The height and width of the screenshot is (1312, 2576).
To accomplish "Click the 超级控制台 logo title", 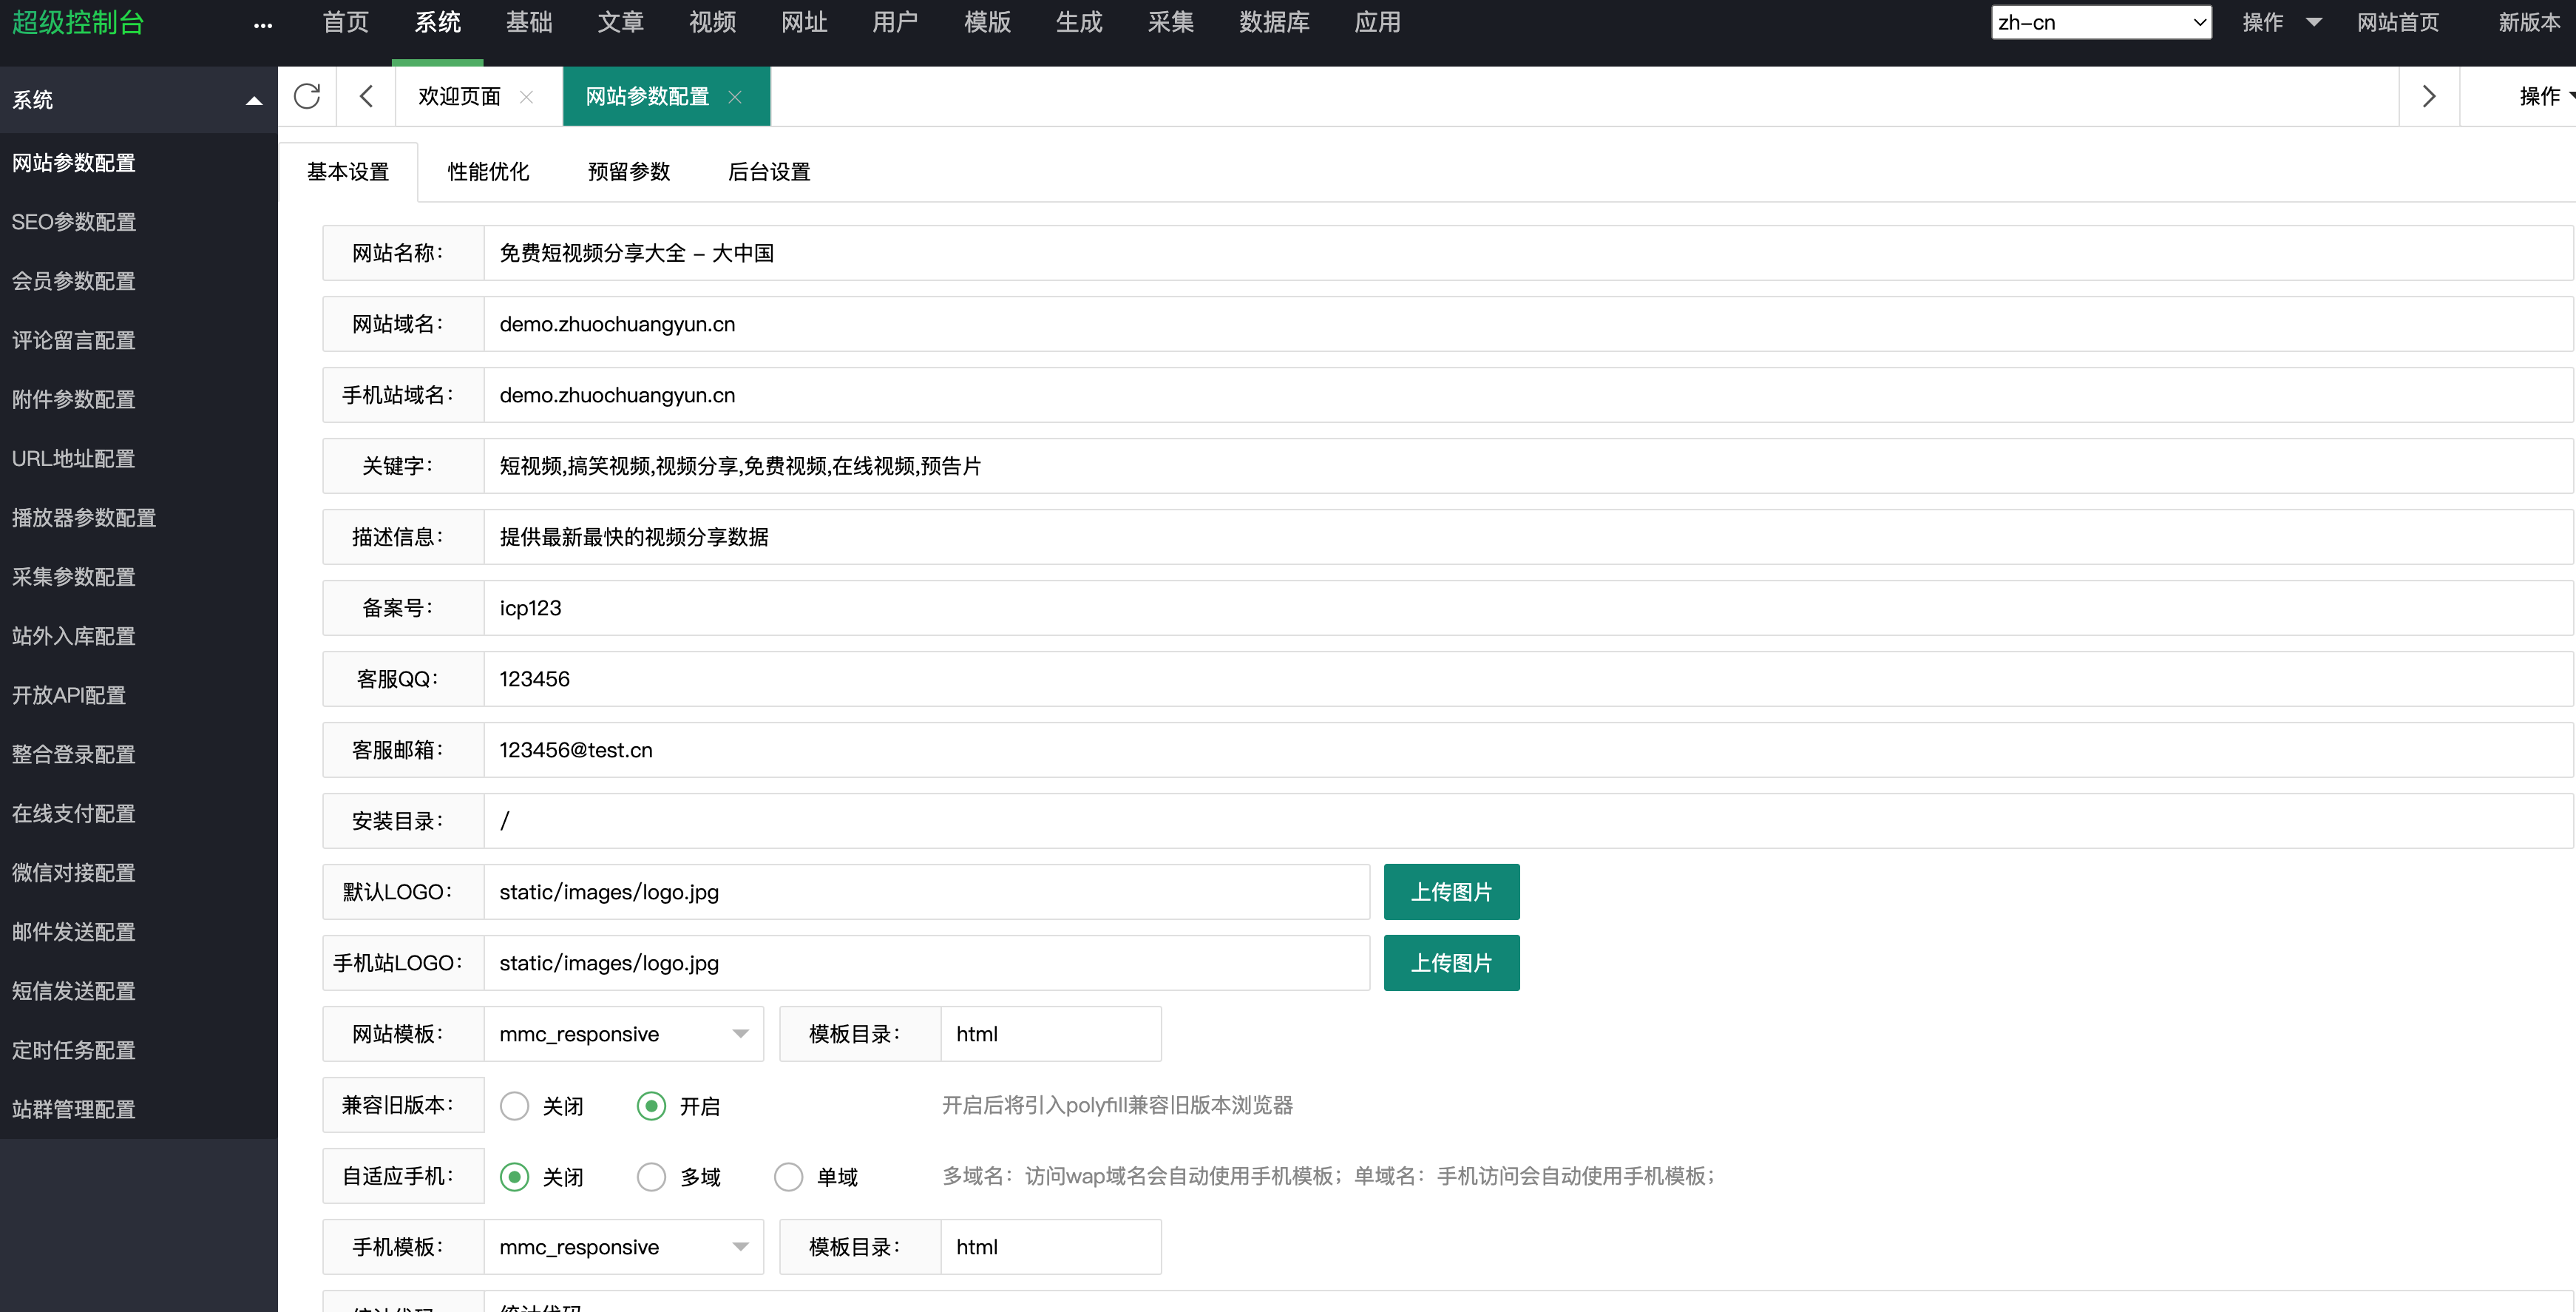I will [x=78, y=22].
